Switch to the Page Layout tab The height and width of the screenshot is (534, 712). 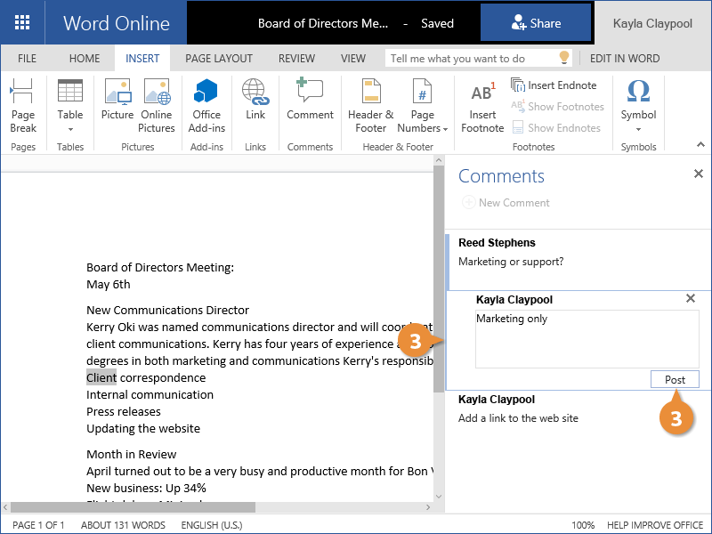[219, 59]
